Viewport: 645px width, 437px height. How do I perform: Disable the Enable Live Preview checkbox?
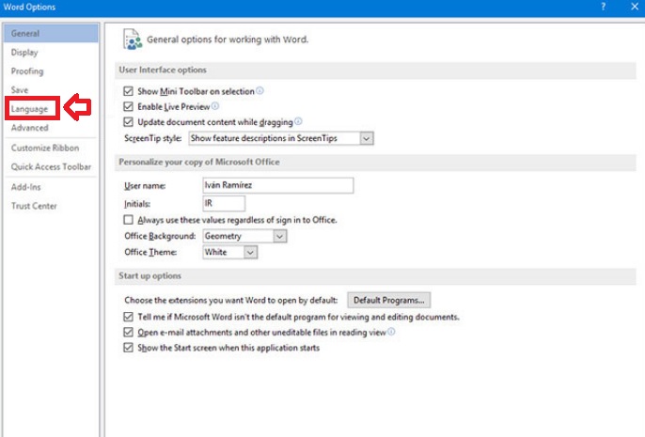[x=129, y=107]
